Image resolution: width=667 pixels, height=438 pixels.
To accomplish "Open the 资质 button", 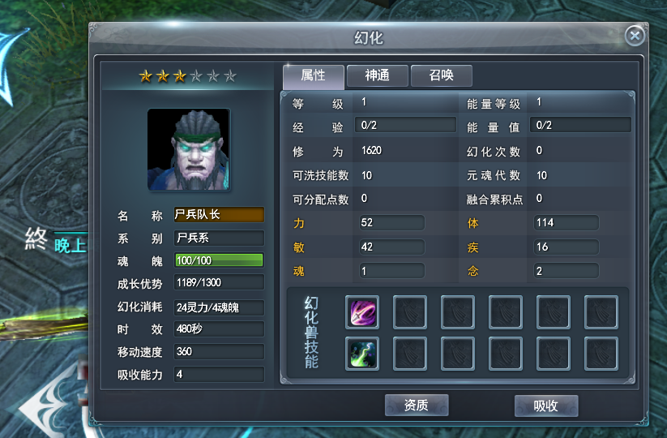I will coord(417,406).
